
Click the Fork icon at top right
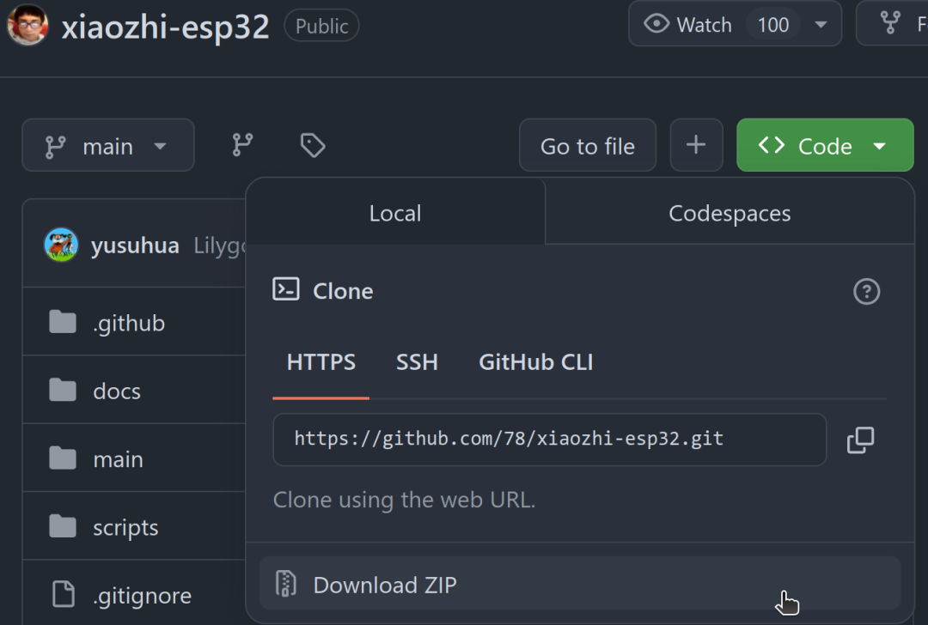(890, 23)
